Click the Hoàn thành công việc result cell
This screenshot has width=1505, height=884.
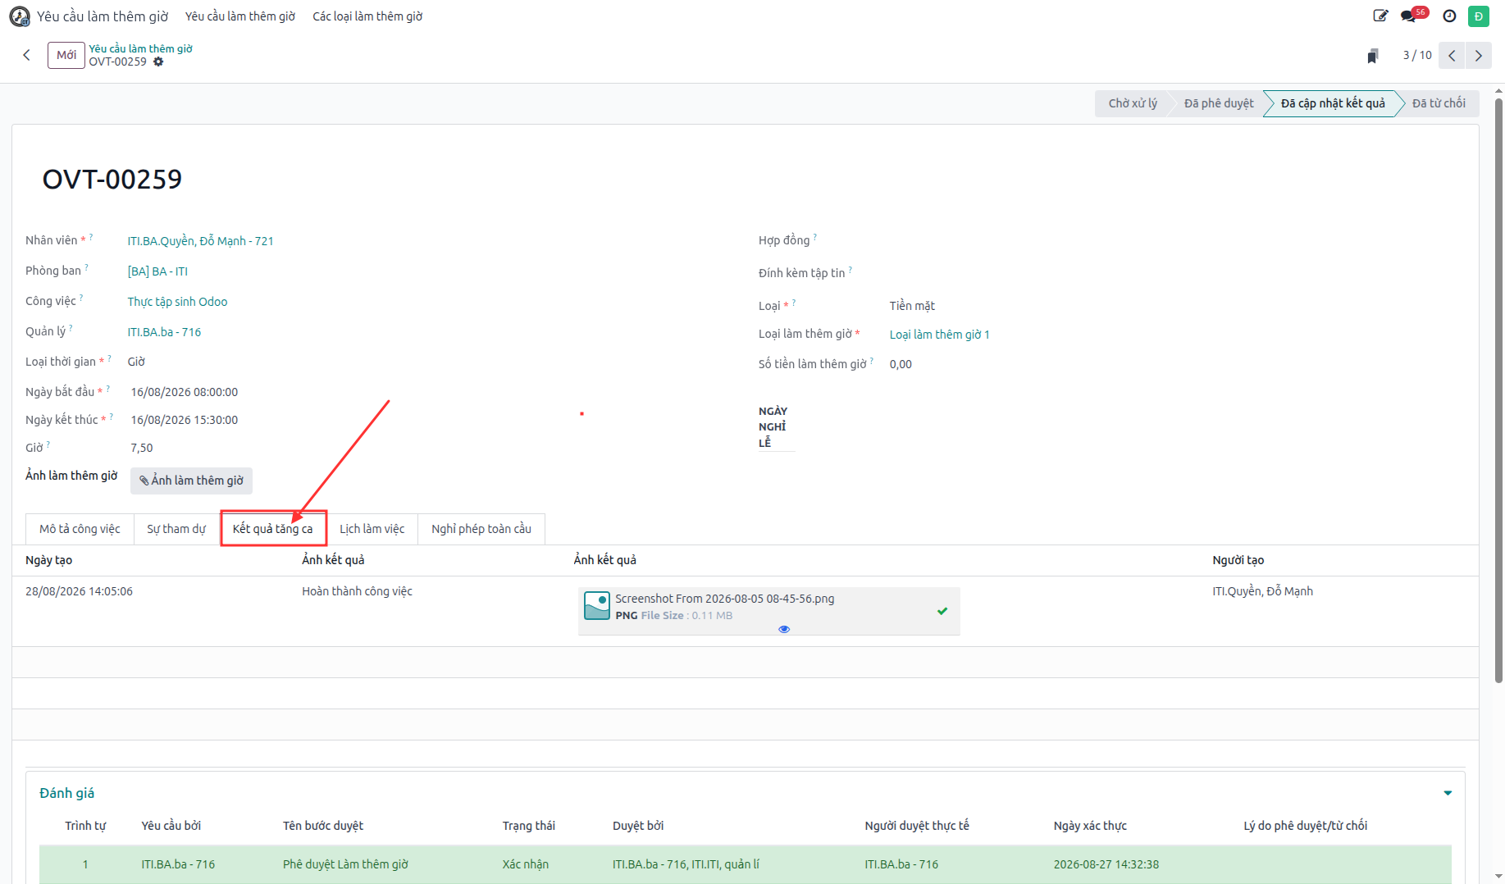click(x=357, y=591)
